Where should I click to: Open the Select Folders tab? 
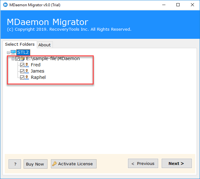[20, 44]
